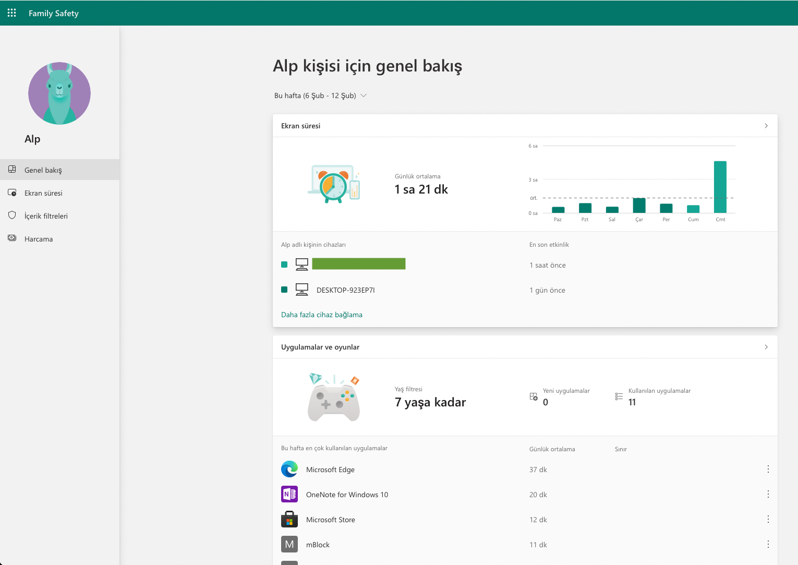Select Genel bakış in sidebar
Image resolution: width=798 pixels, height=565 pixels.
[43, 170]
